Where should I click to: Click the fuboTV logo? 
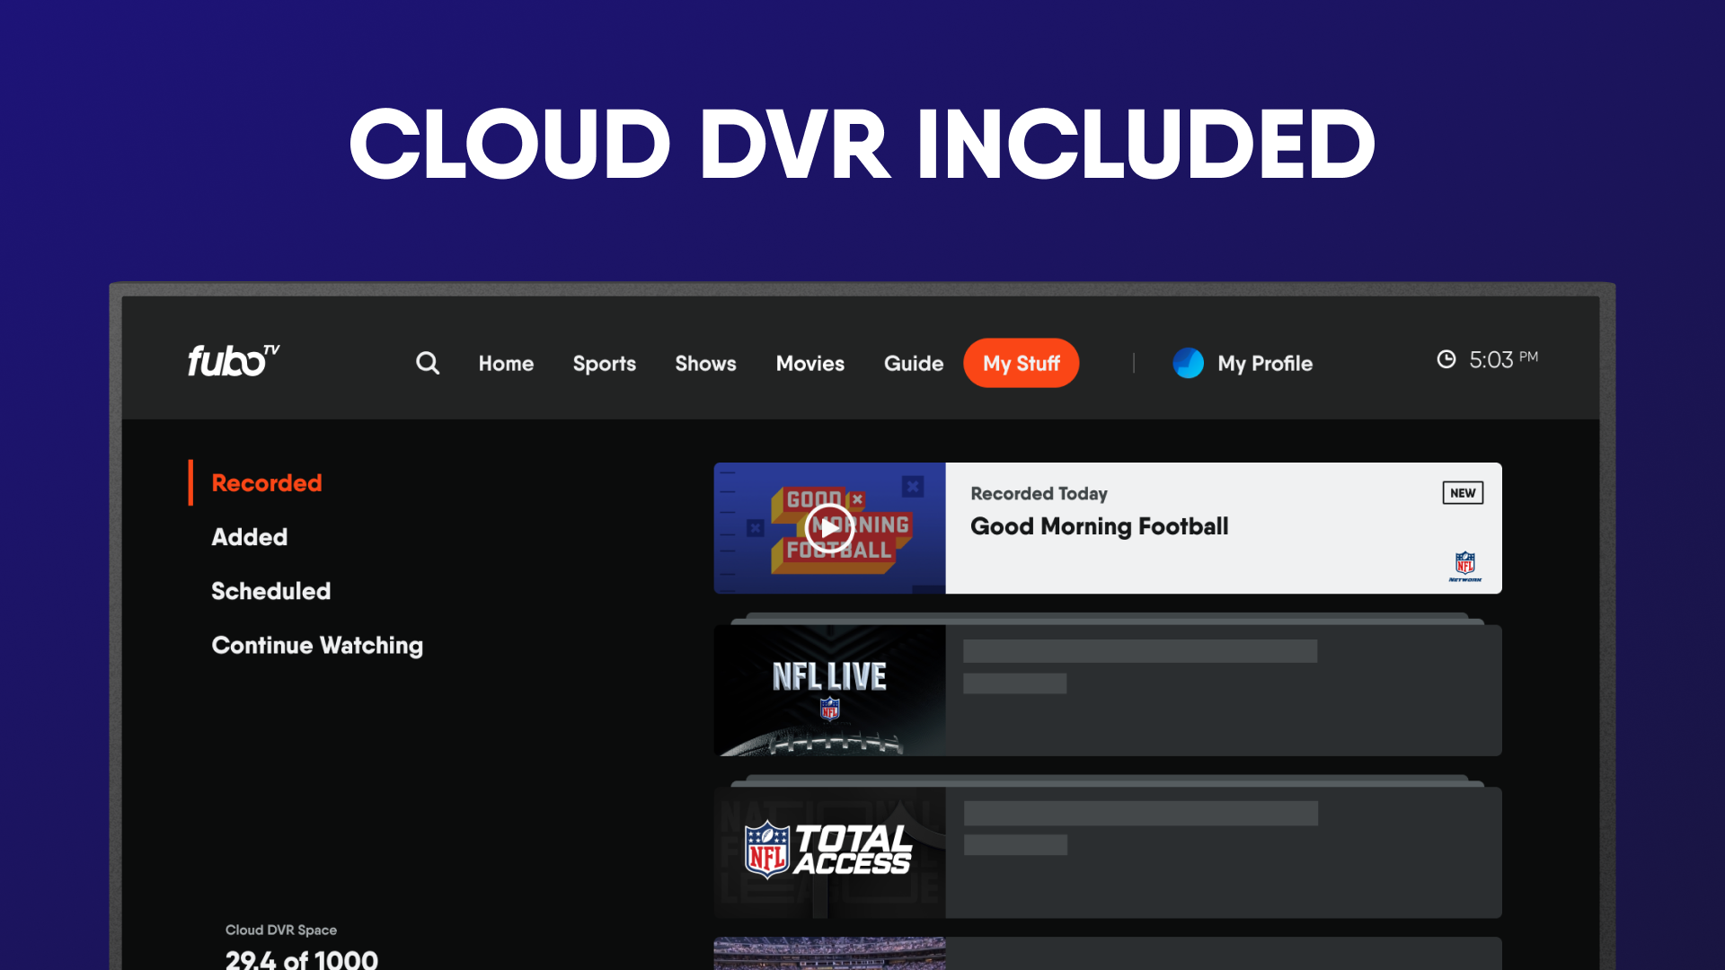pos(233,360)
